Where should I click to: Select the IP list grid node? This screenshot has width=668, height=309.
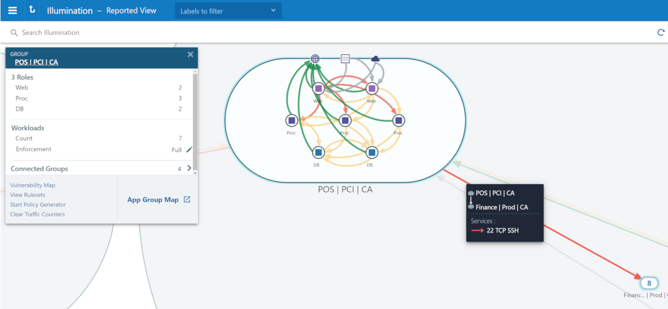click(345, 58)
